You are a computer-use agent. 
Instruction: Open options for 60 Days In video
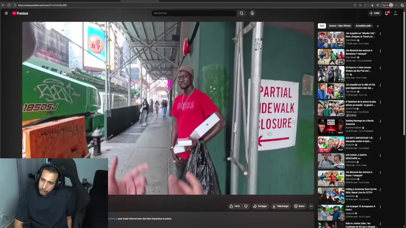(380, 68)
